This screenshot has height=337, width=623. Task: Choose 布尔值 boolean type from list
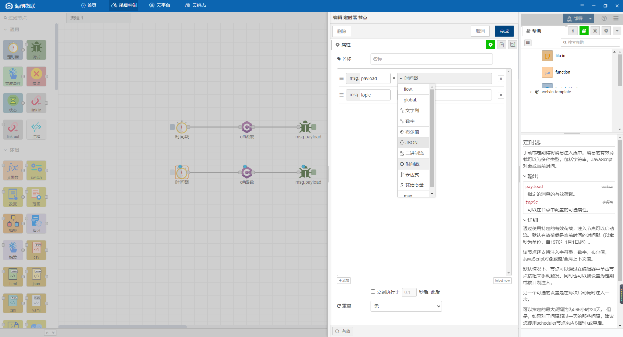(x=414, y=132)
